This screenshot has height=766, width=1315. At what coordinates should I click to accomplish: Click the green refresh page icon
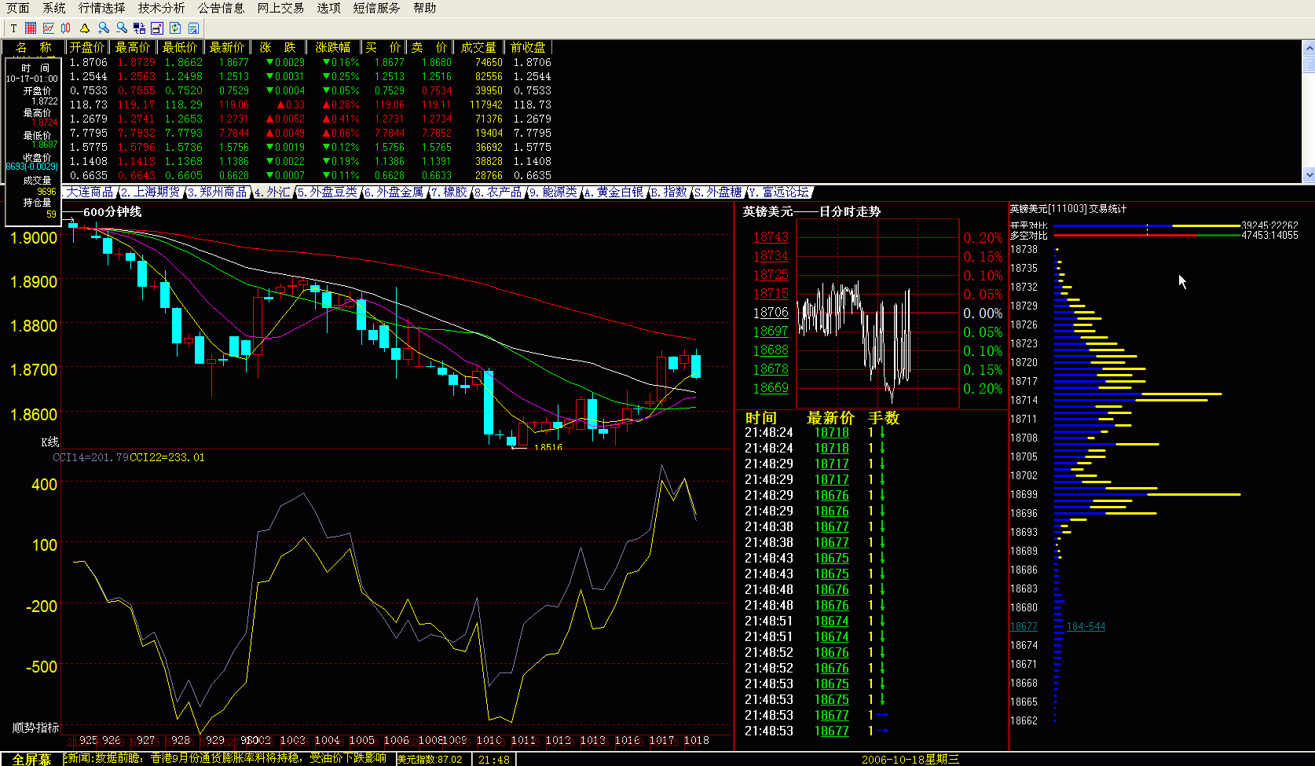point(175,28)
